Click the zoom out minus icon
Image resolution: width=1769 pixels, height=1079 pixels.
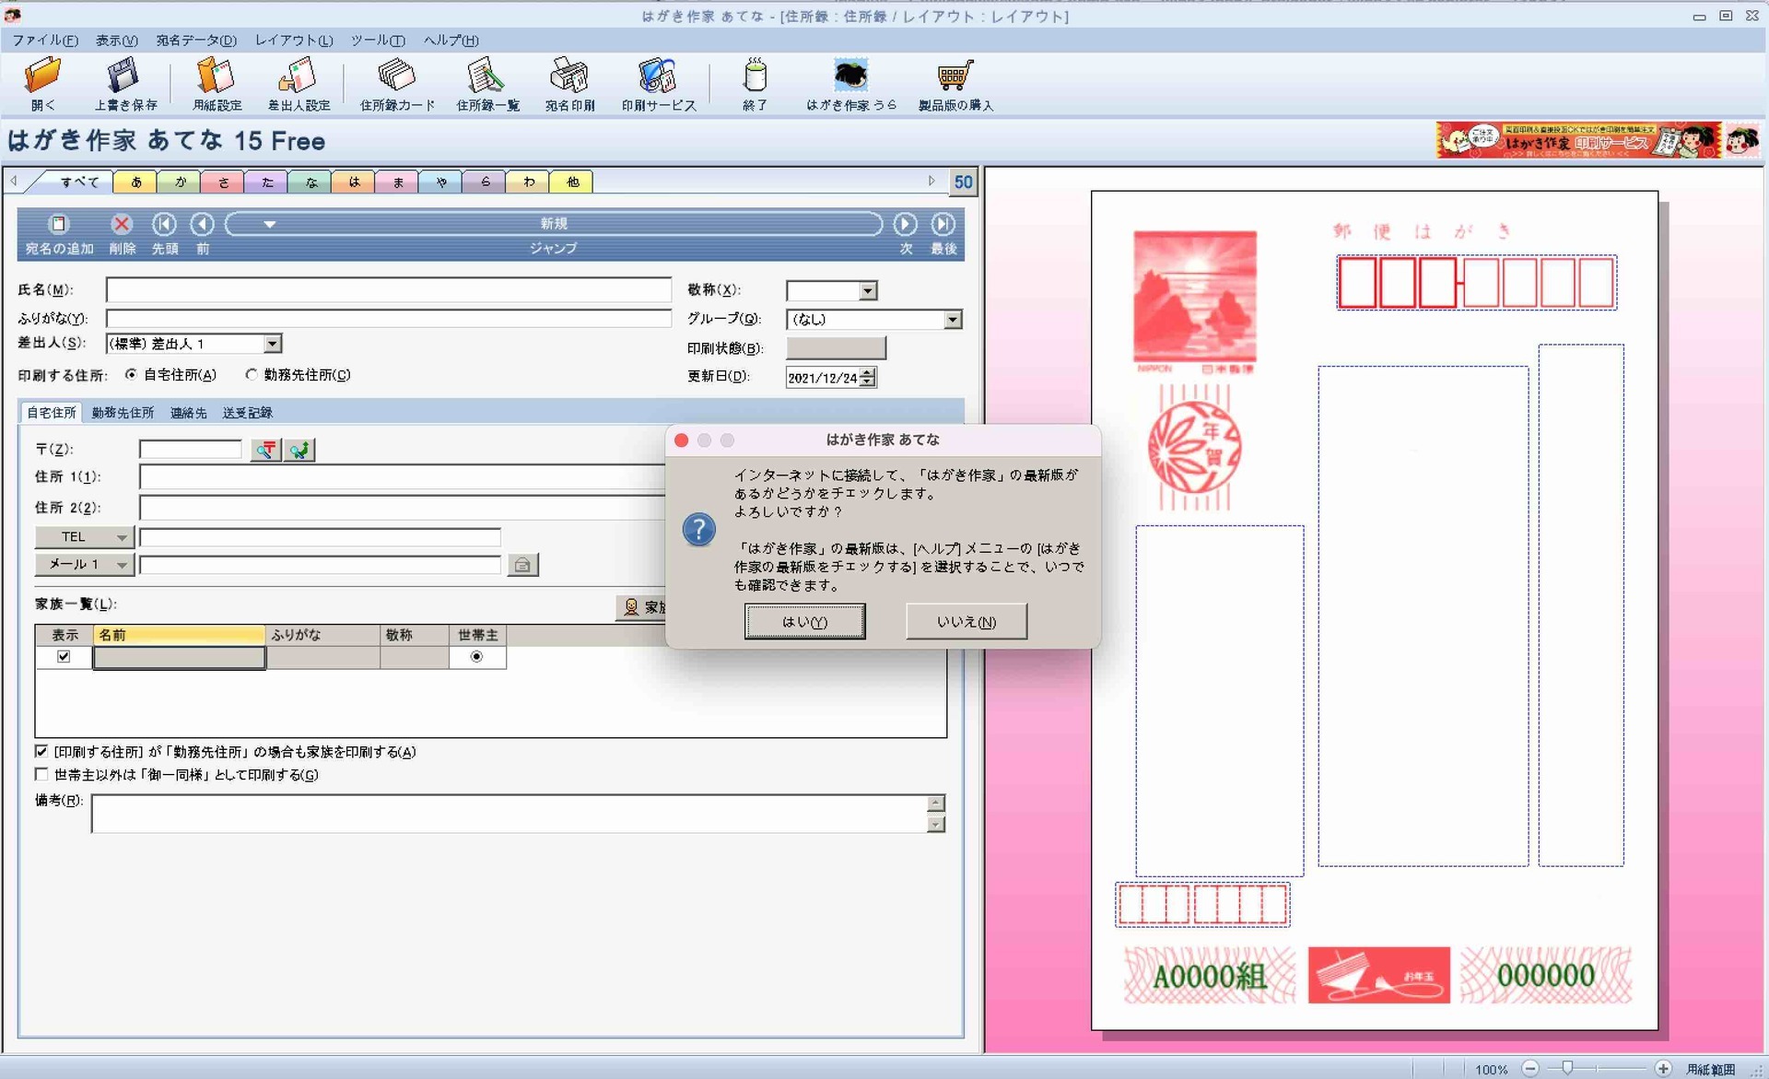tap(1530, 1069)
